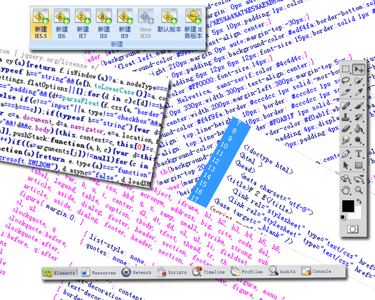Viewport: 375px width, 300px height.
Task: Click the 新建 IE6 button
Action: coord(62,24)
